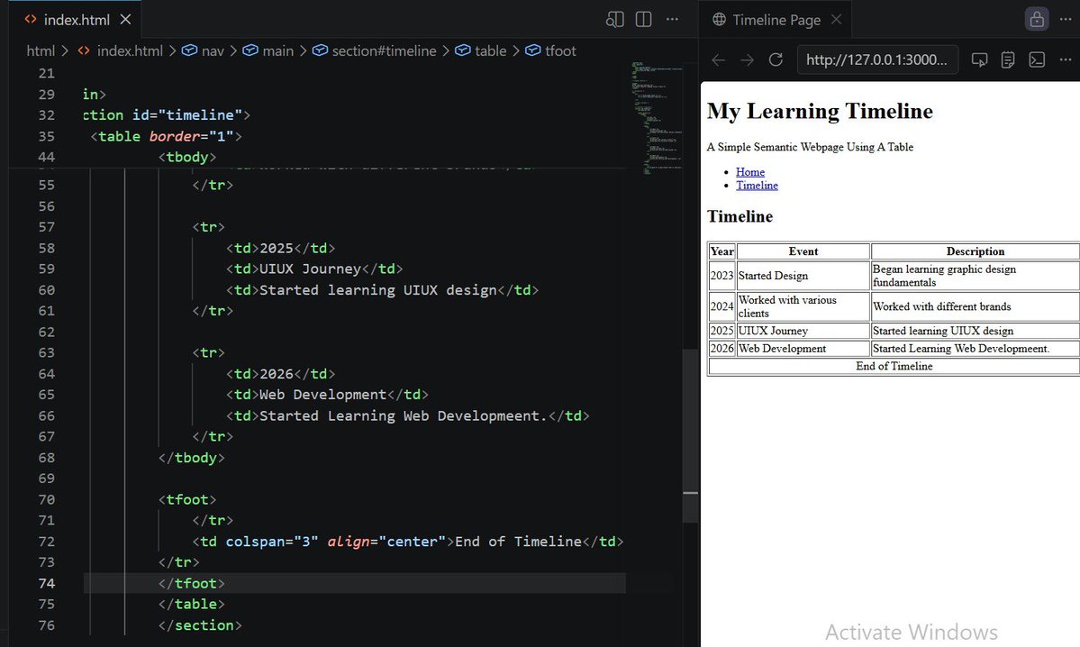Screen dimensions: 1080x647
Task: Open the devtools console icon in the preview toolbar
Action: coord(1037,60)
